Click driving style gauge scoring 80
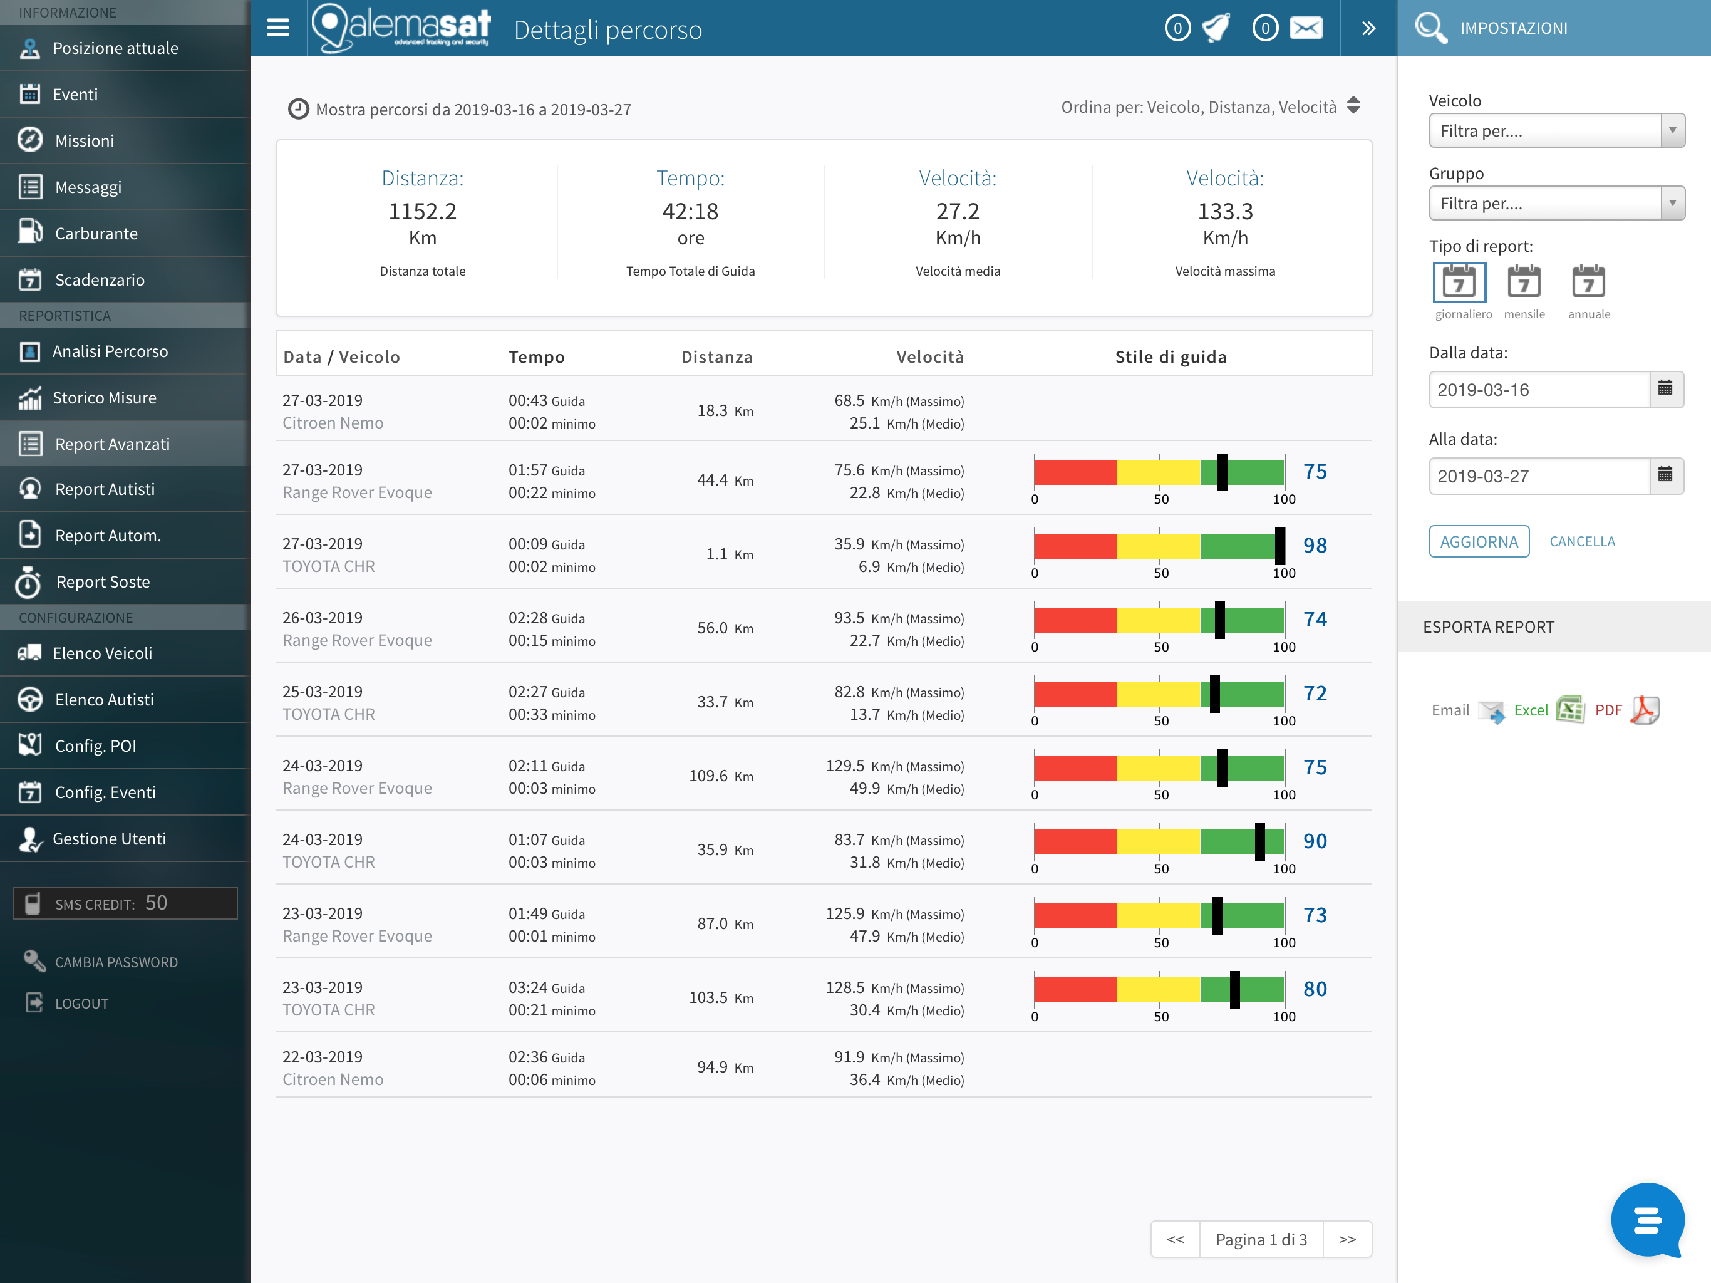This screenshot has width=1711, height=1283. click(x=1159, y=990)
